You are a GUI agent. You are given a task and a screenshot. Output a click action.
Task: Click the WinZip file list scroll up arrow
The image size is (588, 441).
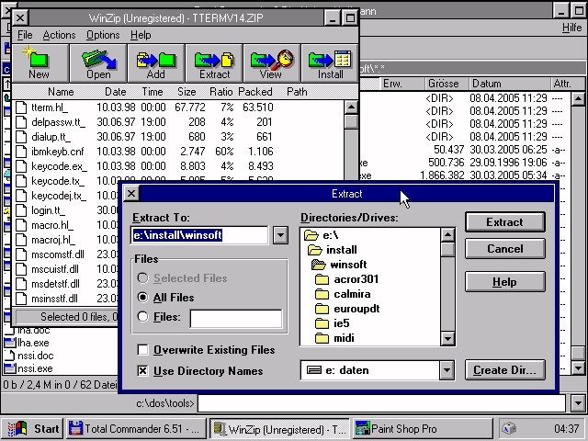pyautogui.click(x=351, y=107)
